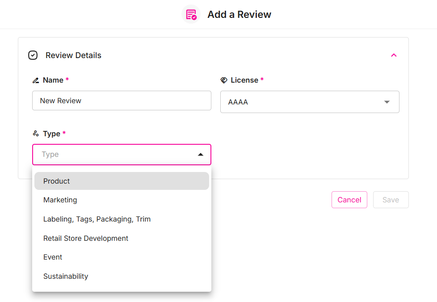Viewport: 437px width, 302px height.
Task: Select Retail Store Development option
Action: (122, 239)
